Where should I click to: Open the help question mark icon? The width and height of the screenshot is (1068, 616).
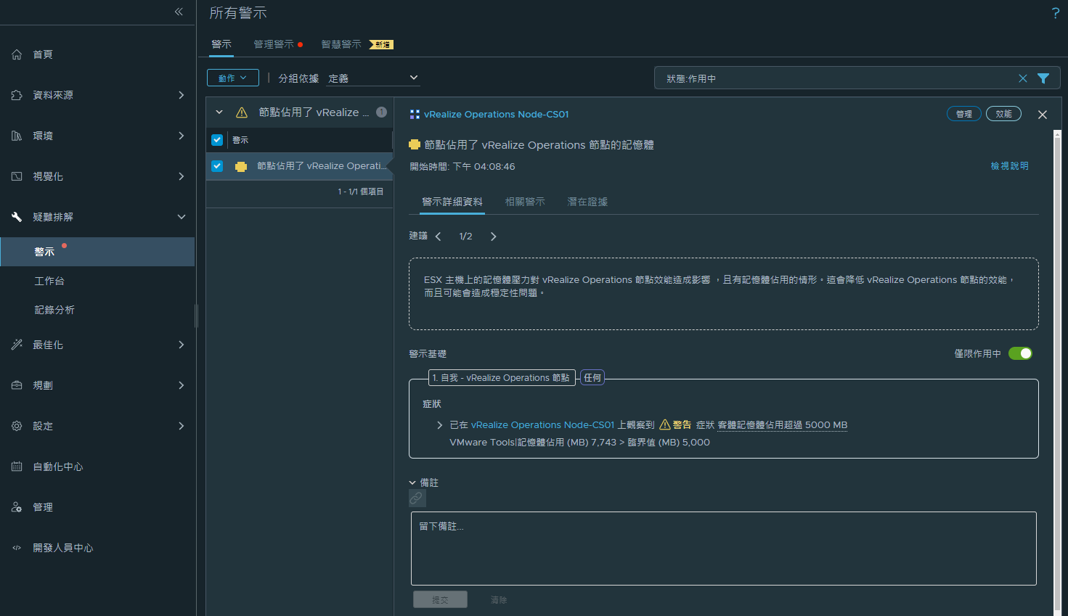[1055, 13]
